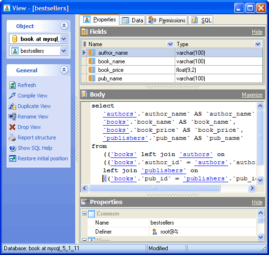
Task: Click the Refresh icon in General panel
Action: coord(12,85)
